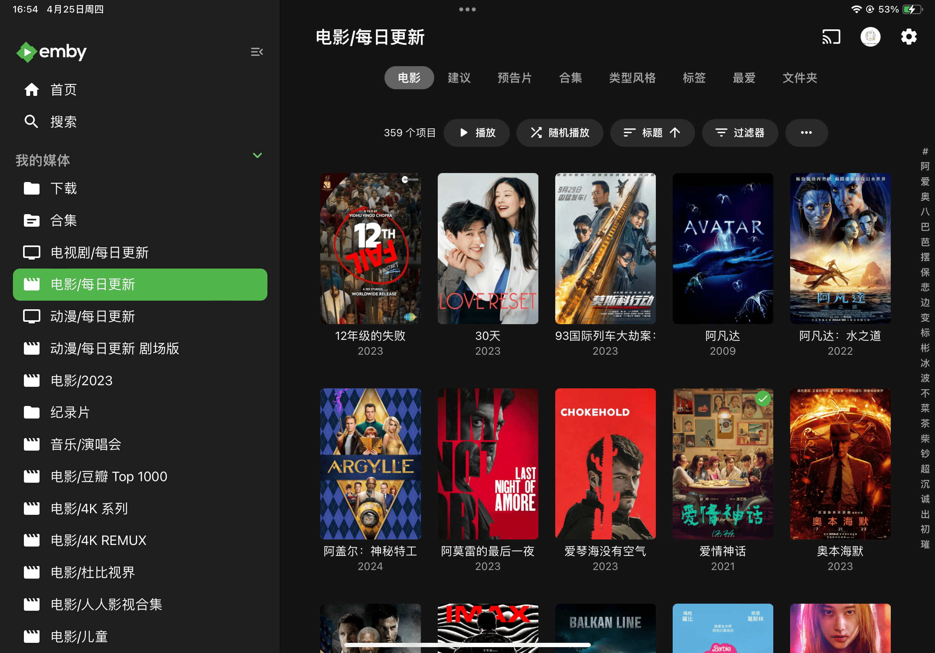The width and height of the screenshot is (935, 653).
Task: Select the 电影 tab
Action: click(x=409, y=78)
